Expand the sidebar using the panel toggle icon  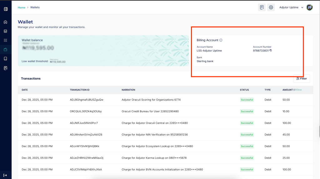pos(6,9)
